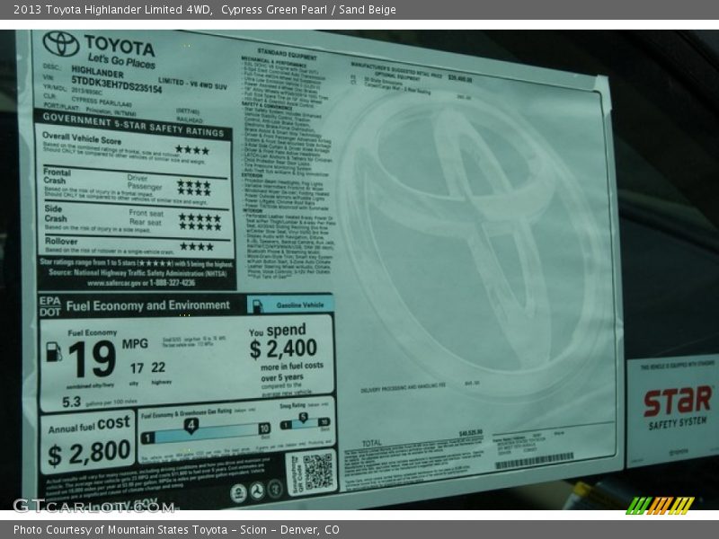Click the 'TOTAL' label near sticker bottom
Viewport: 719px width, 539px height.
tap(371, 443)
